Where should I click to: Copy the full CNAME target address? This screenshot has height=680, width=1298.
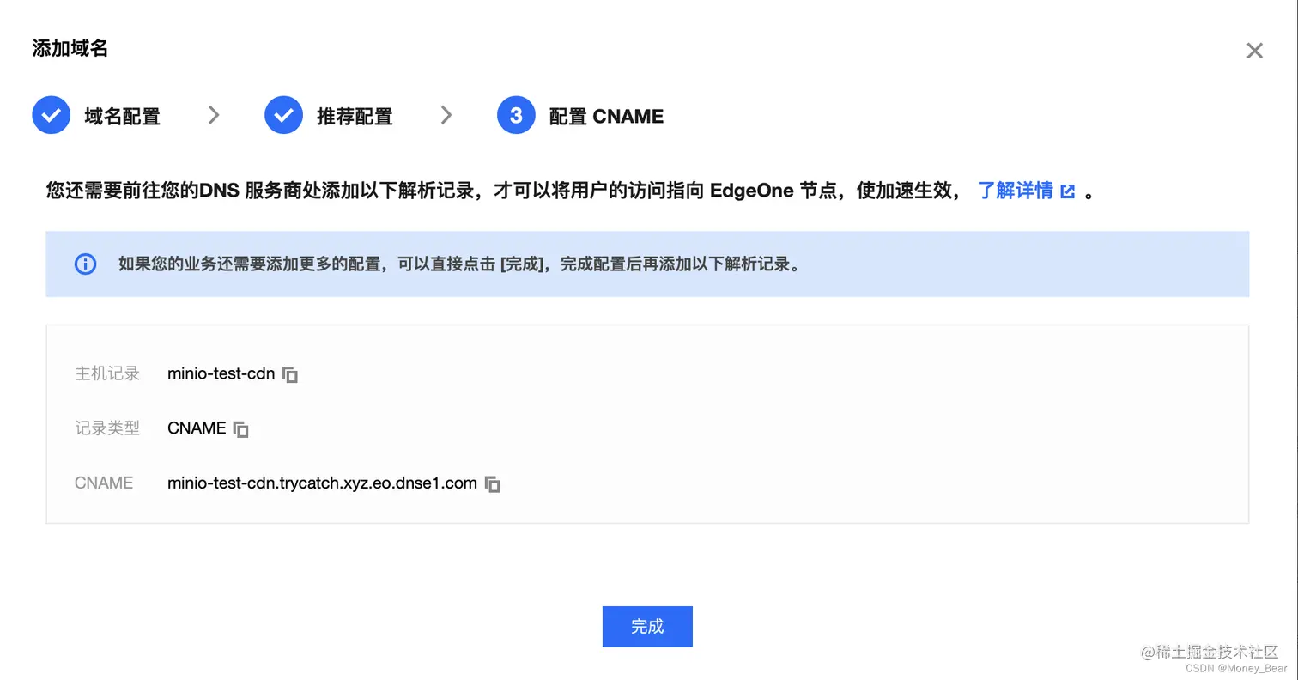(x=492, y=483)
